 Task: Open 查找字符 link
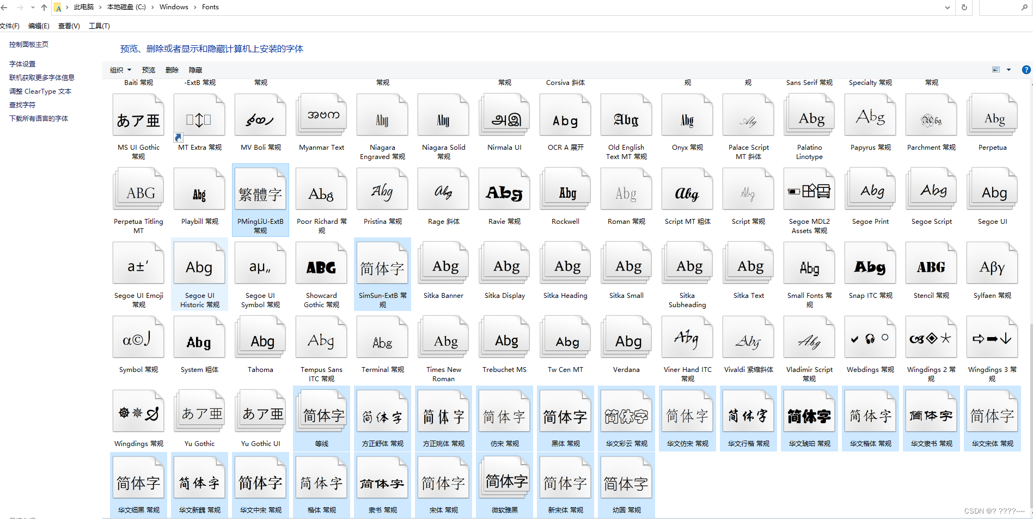coord(22,105)
